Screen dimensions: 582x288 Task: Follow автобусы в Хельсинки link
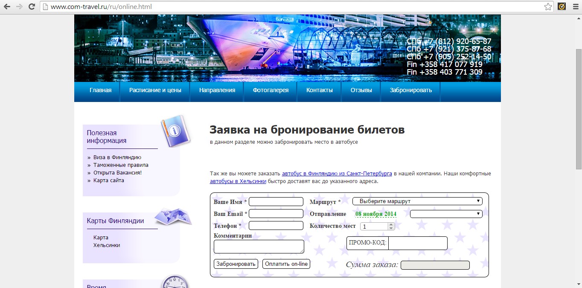(x=238, y=181)
